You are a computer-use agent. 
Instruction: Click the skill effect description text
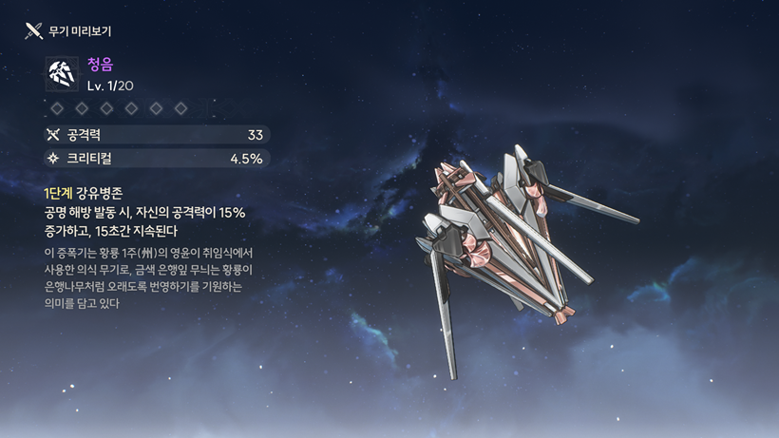click(x=144, y=221)
